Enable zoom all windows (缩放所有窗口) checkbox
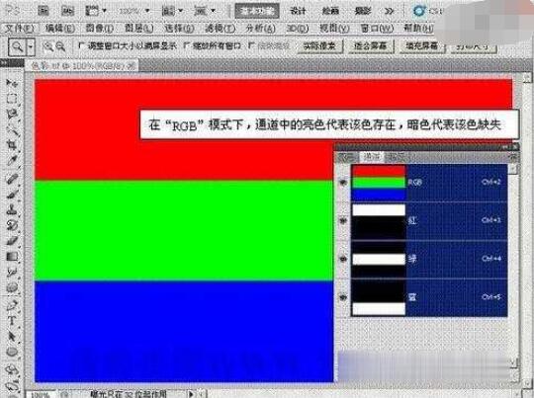534x398 pixels. [x=186, y=45]
